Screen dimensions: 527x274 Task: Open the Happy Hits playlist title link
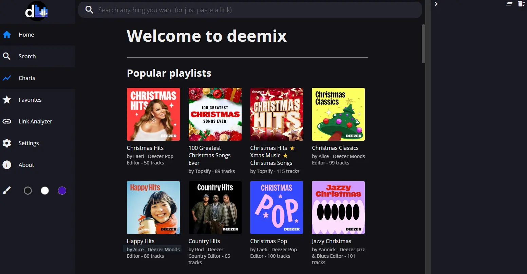(140, 241)
